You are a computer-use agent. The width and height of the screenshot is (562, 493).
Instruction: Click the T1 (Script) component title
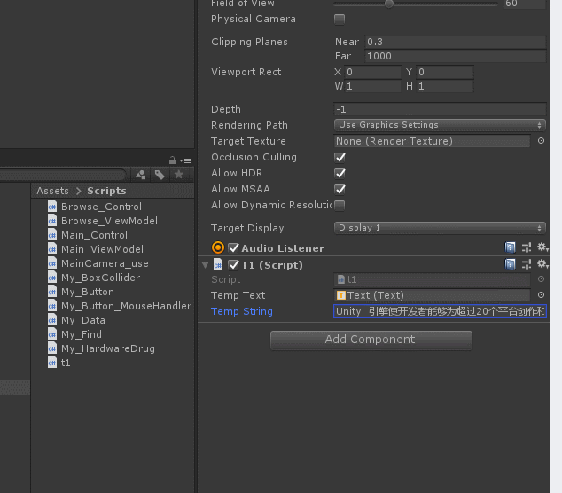[272, 265]
